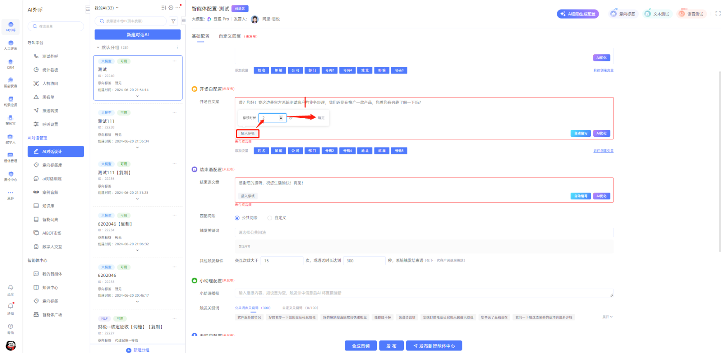This screenshot has width=725, height=353.
Task: Click the sort order icon above AI list
Action: point(163,8)
